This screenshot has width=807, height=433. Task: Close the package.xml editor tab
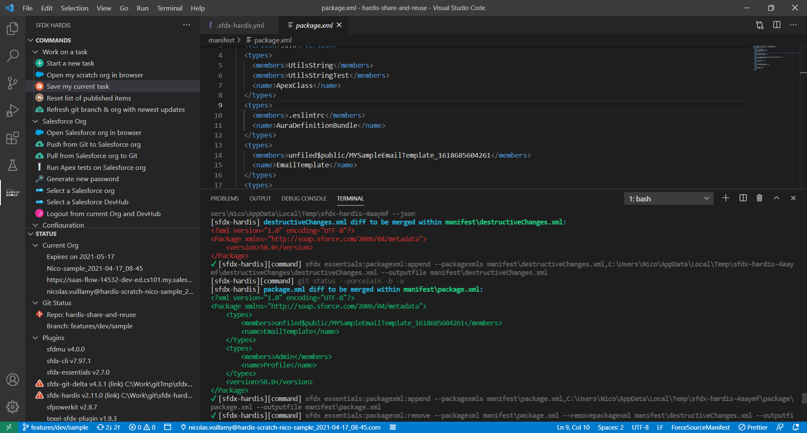339,25
